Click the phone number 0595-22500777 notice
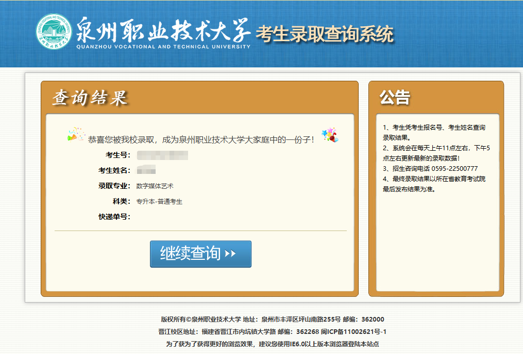Viewport: 523px width, 354px height. (430, 168)
